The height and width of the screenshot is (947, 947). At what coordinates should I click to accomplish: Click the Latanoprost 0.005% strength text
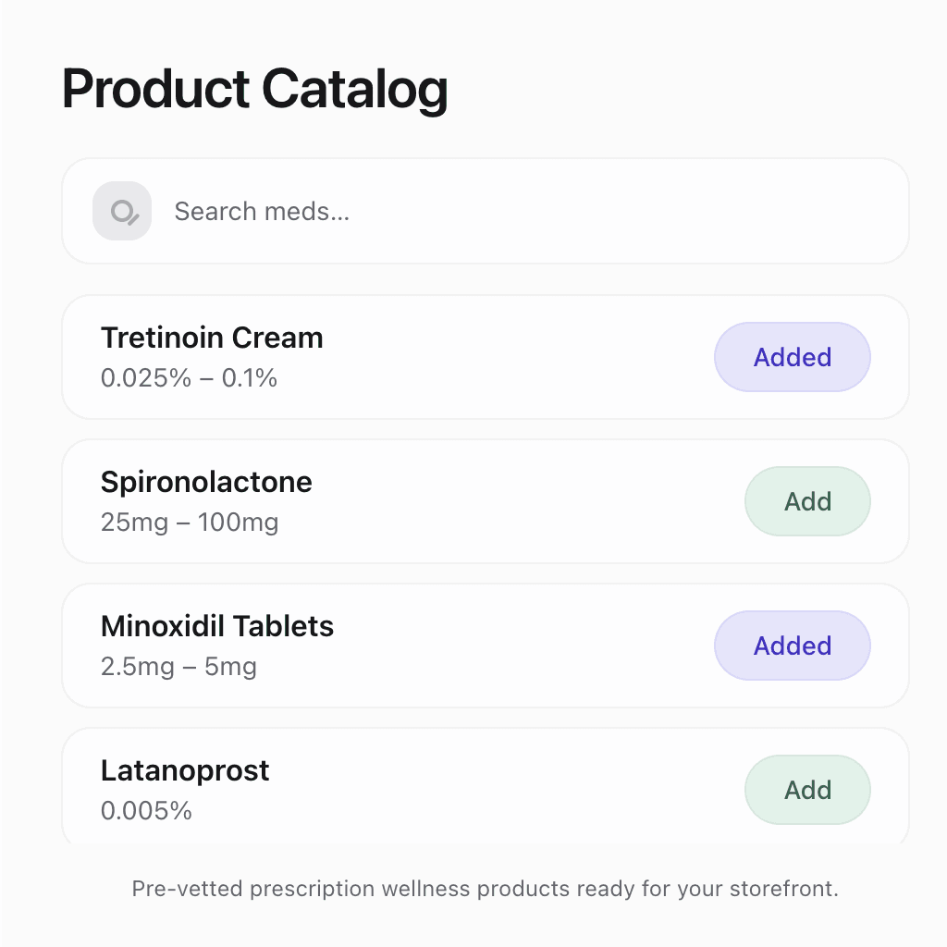pos(145,811)
